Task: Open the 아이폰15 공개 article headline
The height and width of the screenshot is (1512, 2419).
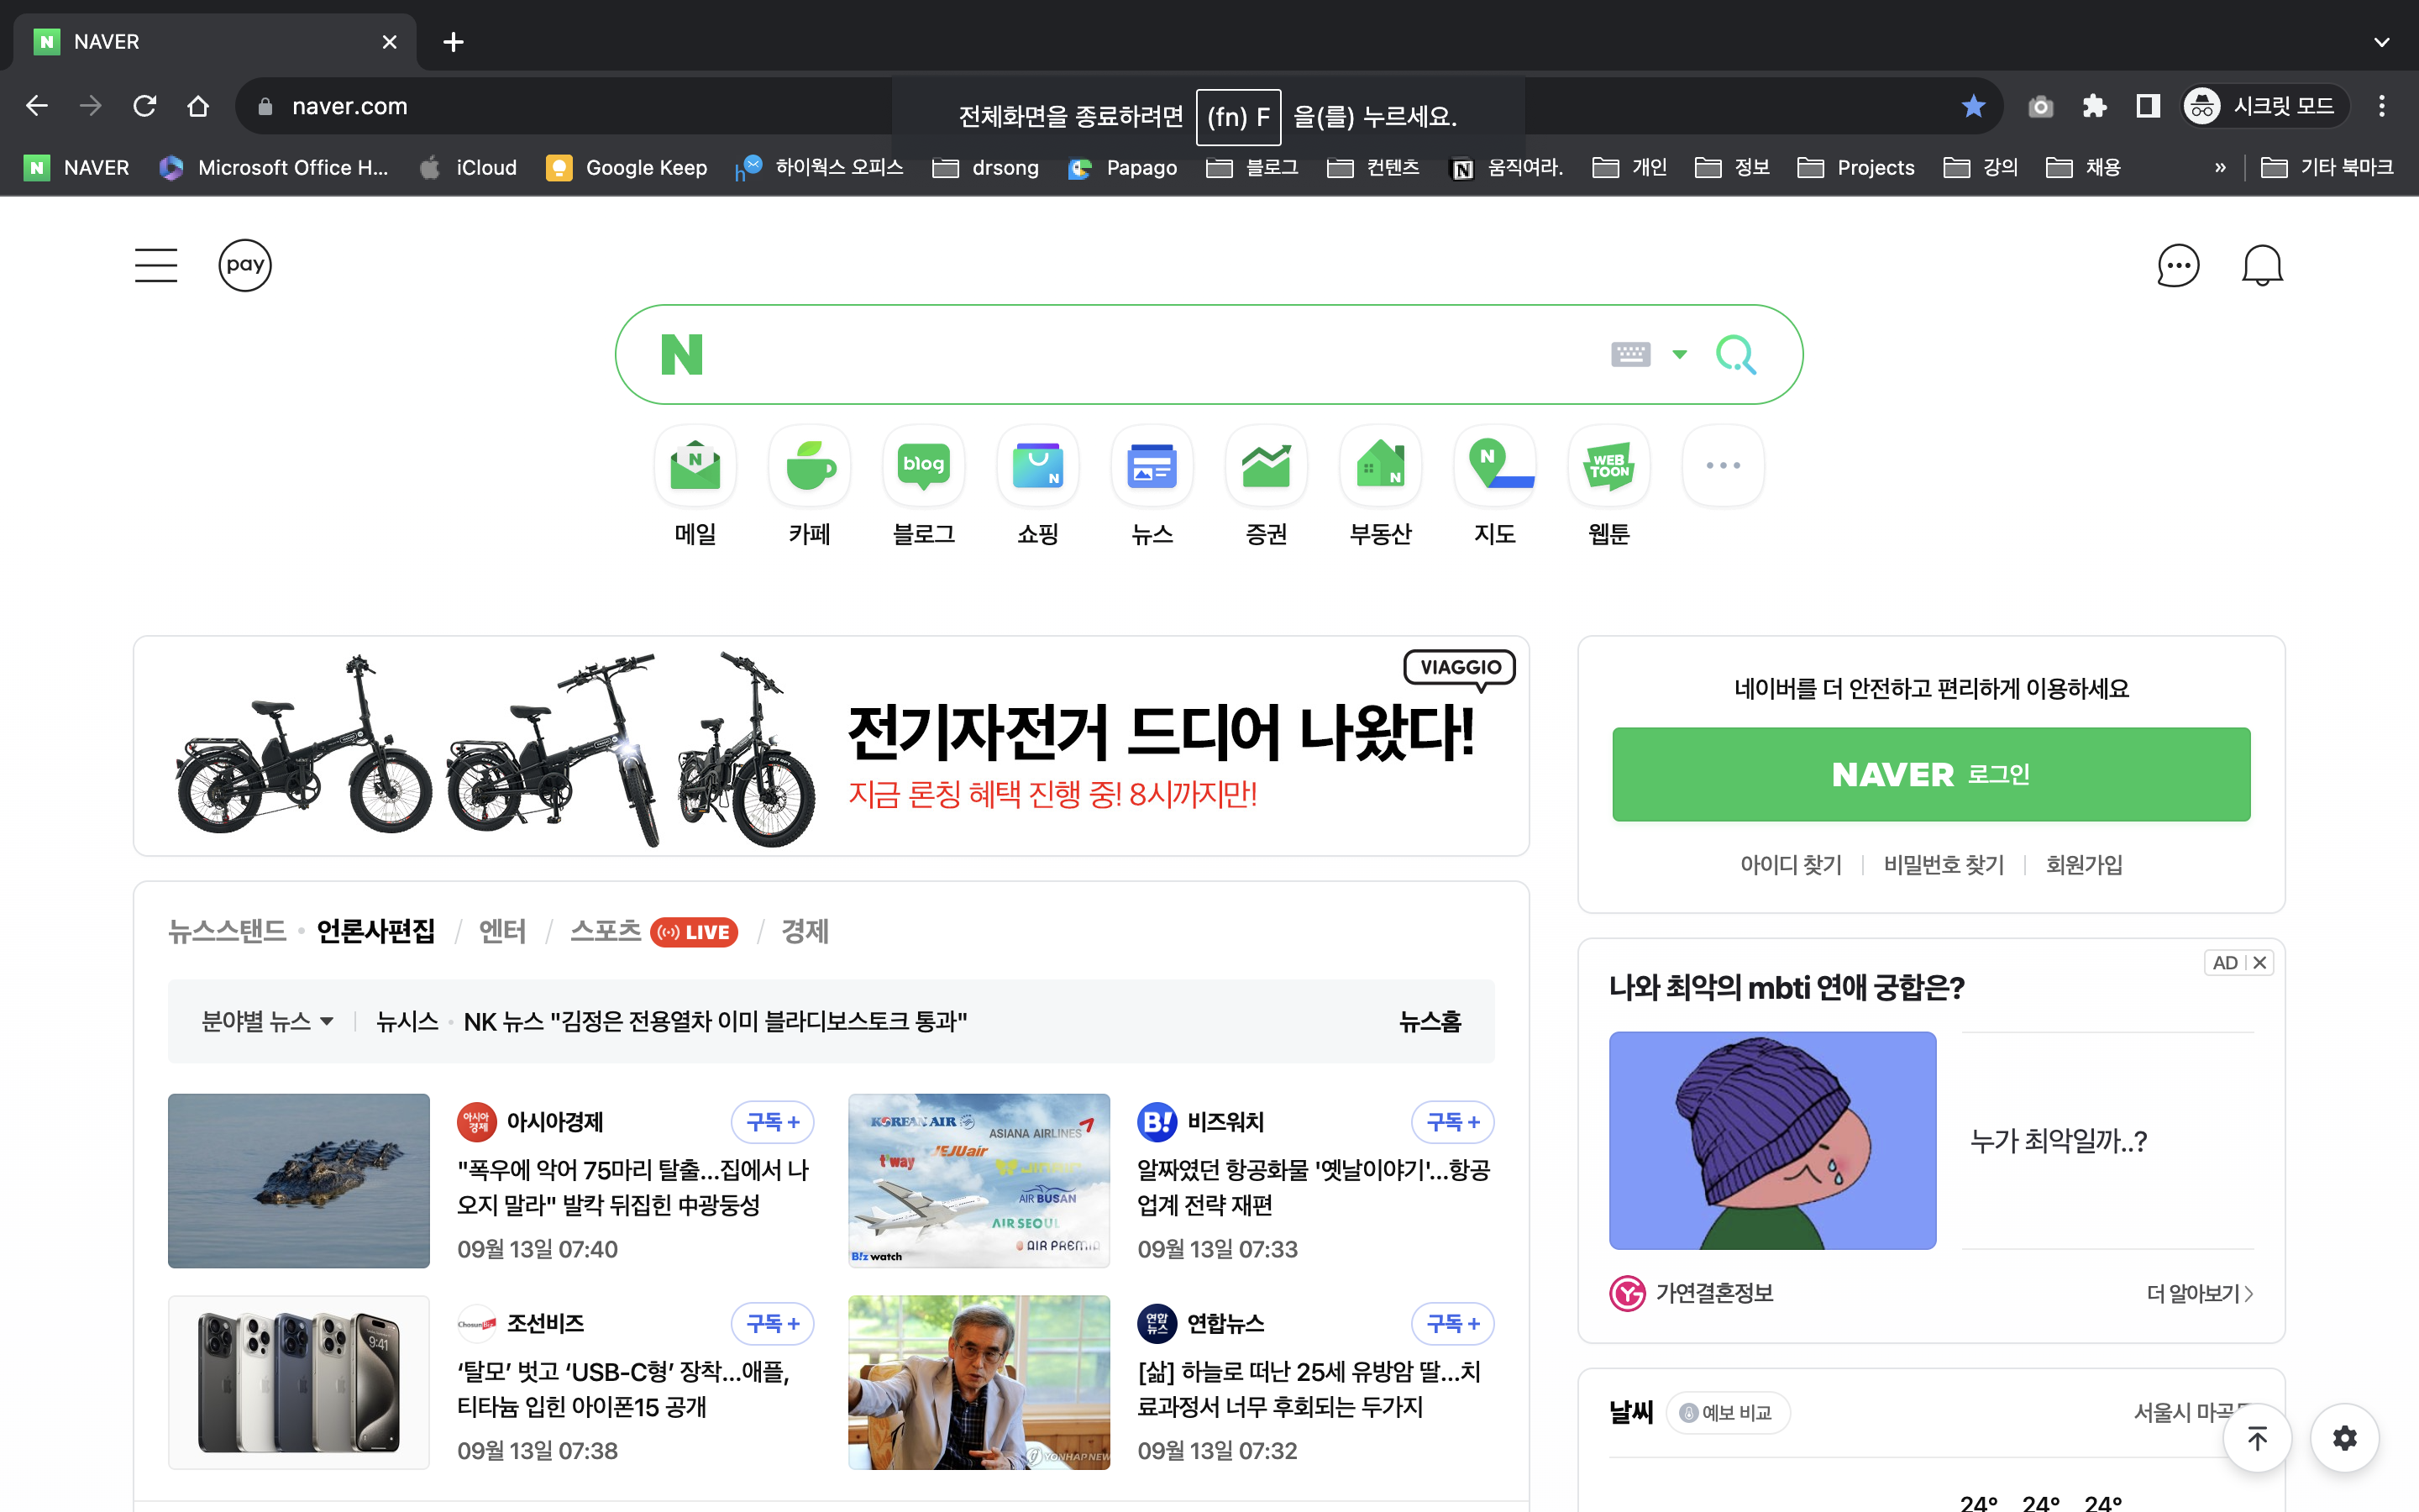Action: coord(624,1389)
